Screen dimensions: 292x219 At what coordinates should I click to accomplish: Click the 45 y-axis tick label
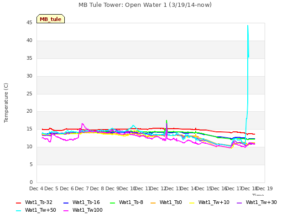pos(29,23)
